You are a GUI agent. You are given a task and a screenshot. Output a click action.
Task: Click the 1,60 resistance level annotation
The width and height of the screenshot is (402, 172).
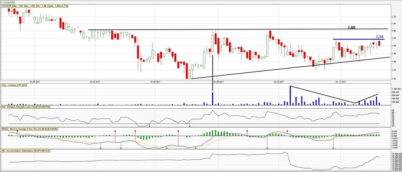click(351, 28)
